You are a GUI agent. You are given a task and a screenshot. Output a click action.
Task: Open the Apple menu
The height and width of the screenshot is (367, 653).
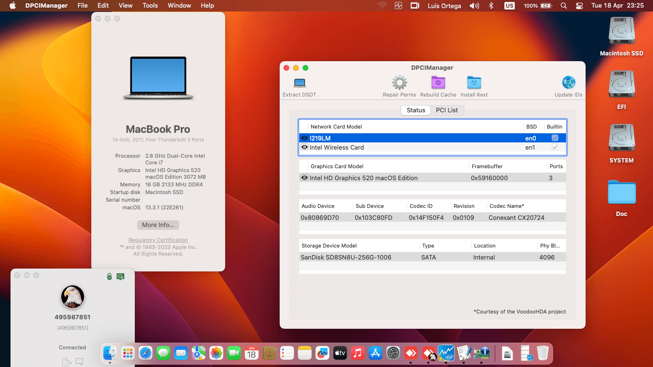click(12, 6)
